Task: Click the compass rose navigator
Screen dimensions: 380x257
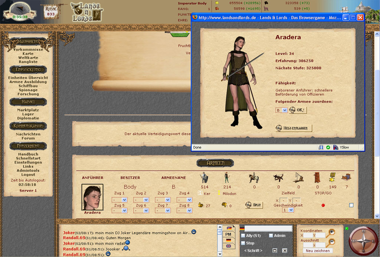Action: [363, 241]
